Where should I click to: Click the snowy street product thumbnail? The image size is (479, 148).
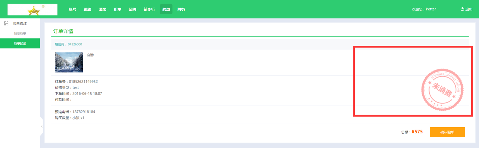(69, 62)
